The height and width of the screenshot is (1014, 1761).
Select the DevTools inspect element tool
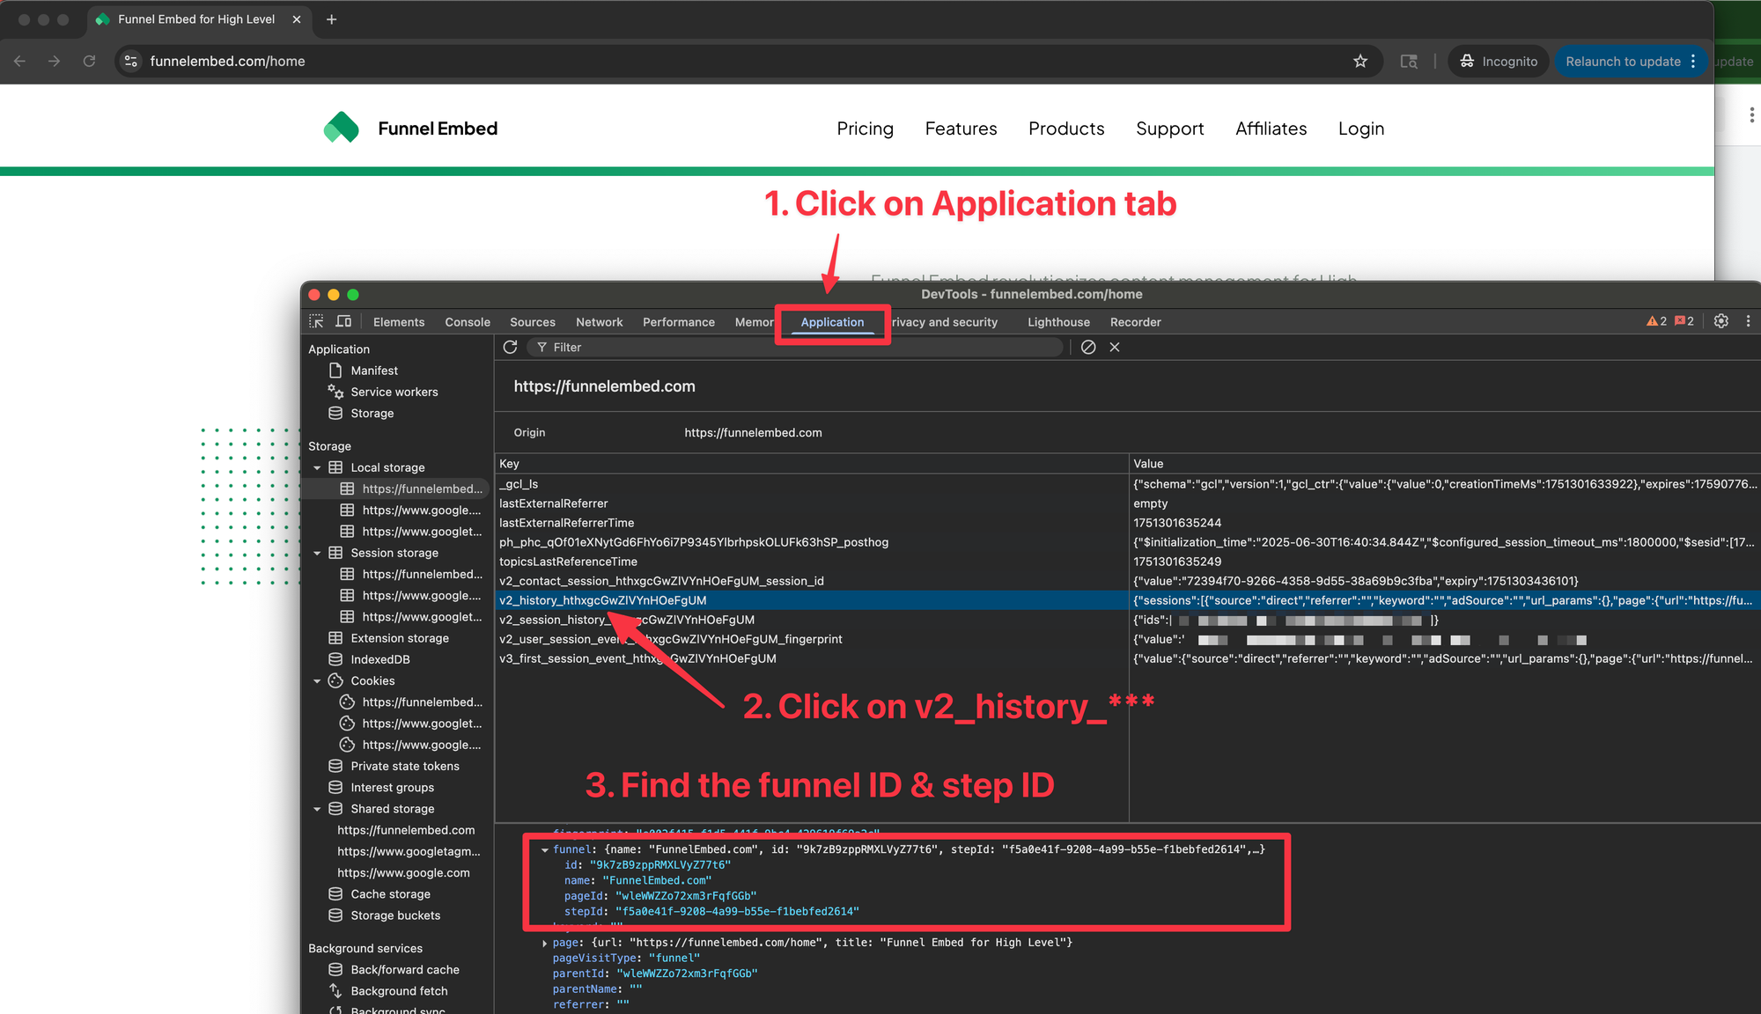pyautogui.click(x=316, y=321)
